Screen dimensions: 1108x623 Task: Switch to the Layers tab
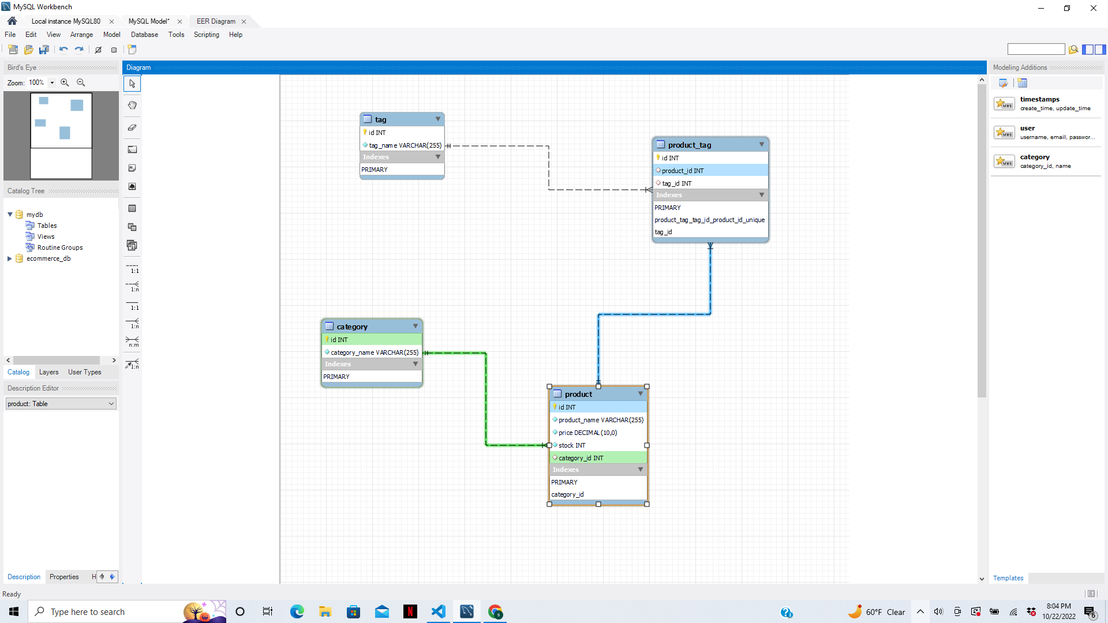[x=48, y=372]
